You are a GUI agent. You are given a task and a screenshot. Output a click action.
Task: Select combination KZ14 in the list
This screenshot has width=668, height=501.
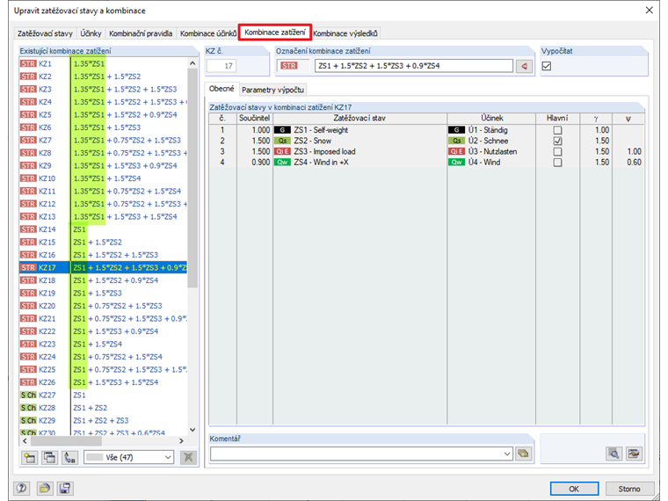click(x=103, y=229)
